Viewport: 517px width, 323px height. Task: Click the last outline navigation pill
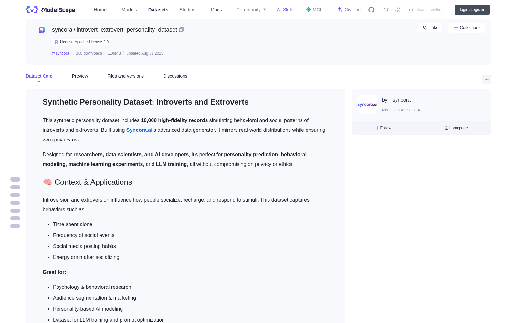tap(15, 226)
